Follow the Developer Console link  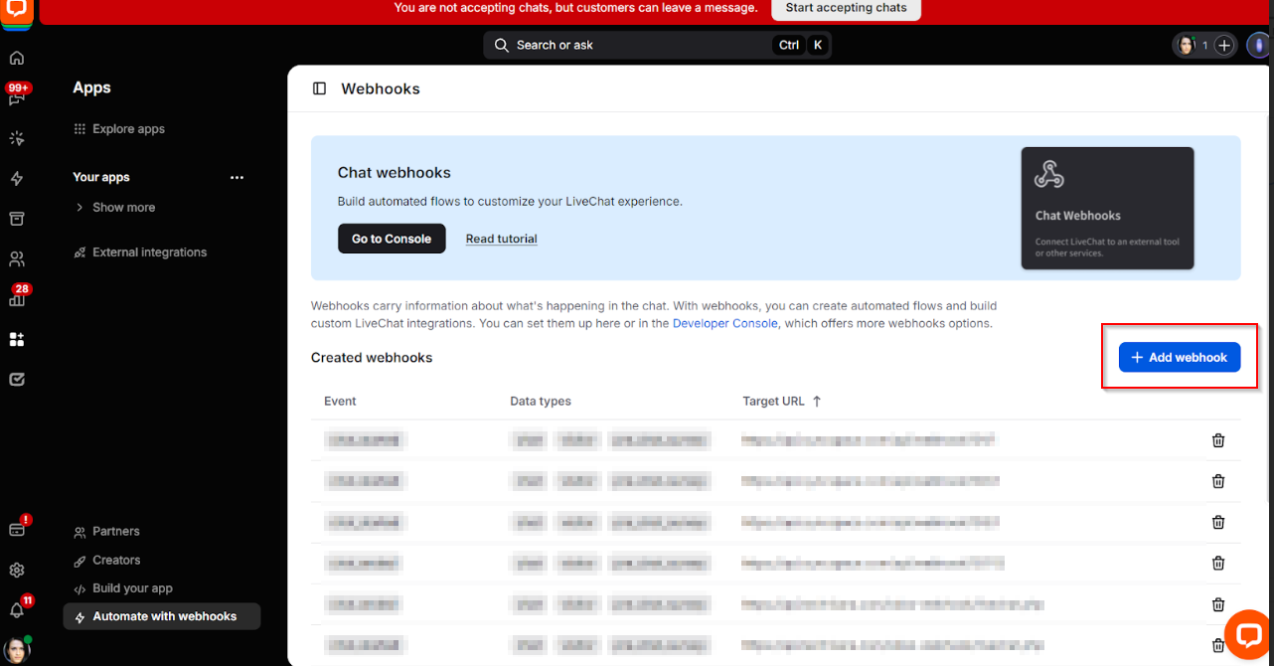[725, 323]
